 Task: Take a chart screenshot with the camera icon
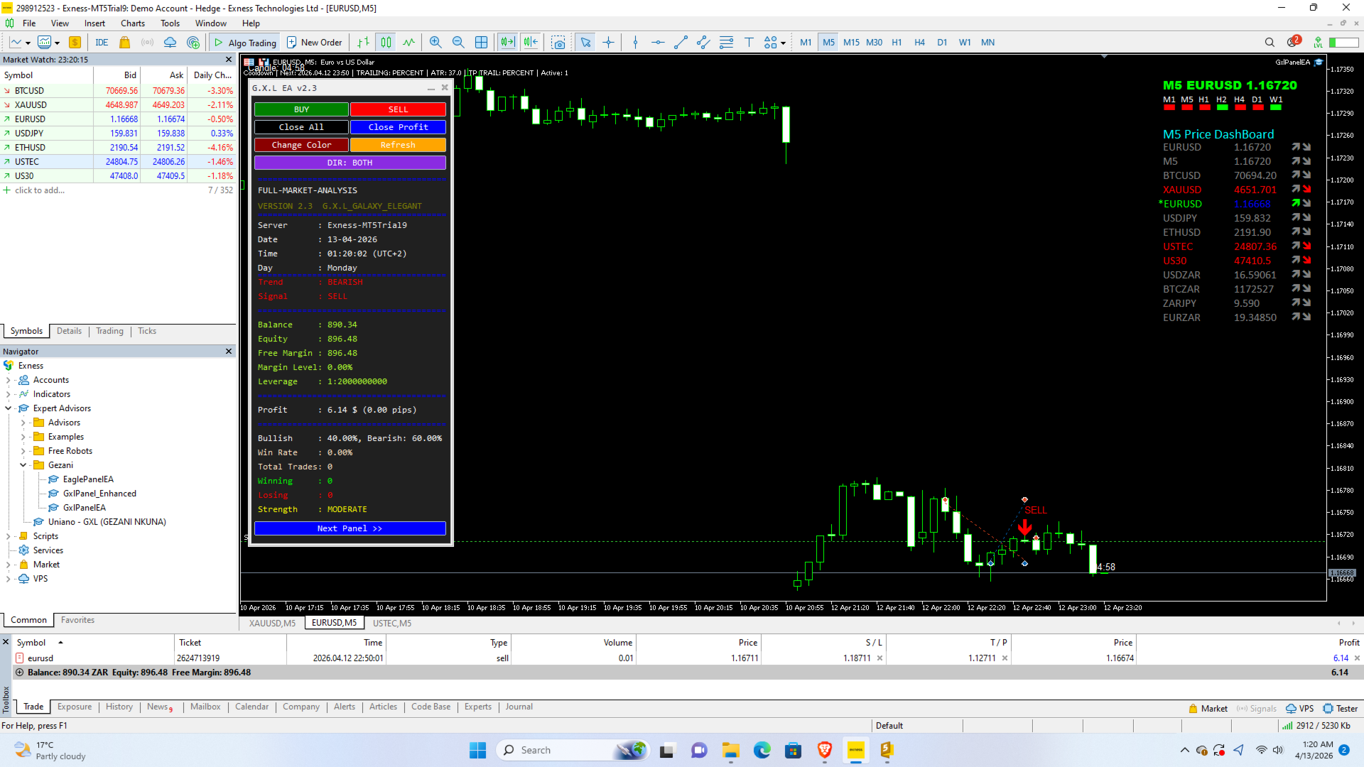click(x=558, y=43)
